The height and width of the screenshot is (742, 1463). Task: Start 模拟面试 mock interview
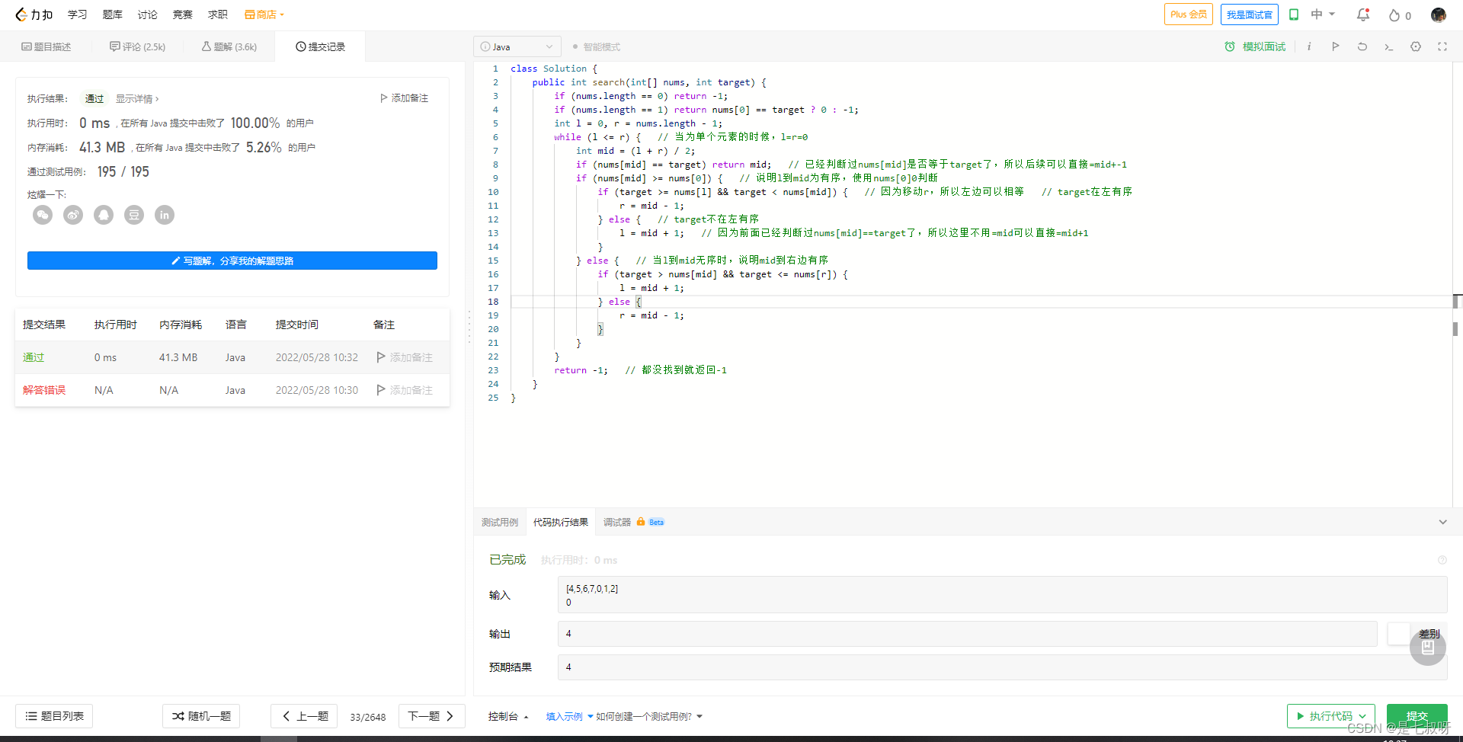(x=1255, y=46)
